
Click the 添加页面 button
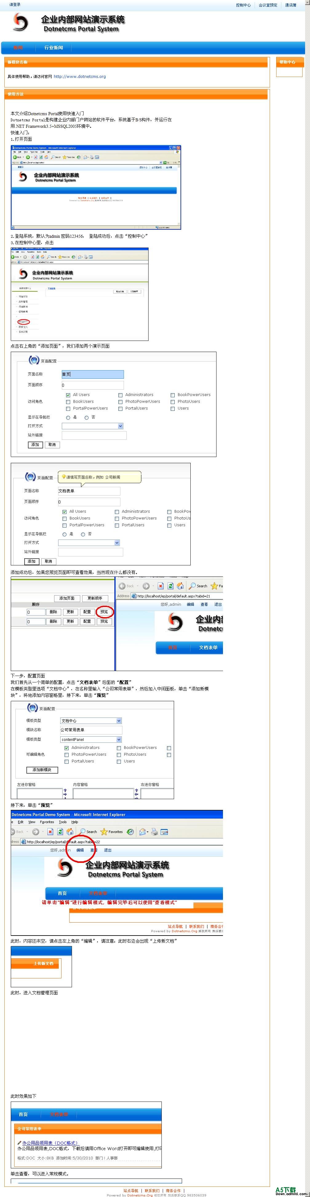[x=67, y=598]
